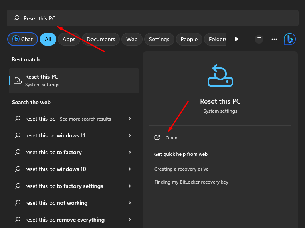Click the large Reset this PC icon
Image resolution: width=305 pixels, height=228 pixels.
pyautogui.click(x=220, y=76)
